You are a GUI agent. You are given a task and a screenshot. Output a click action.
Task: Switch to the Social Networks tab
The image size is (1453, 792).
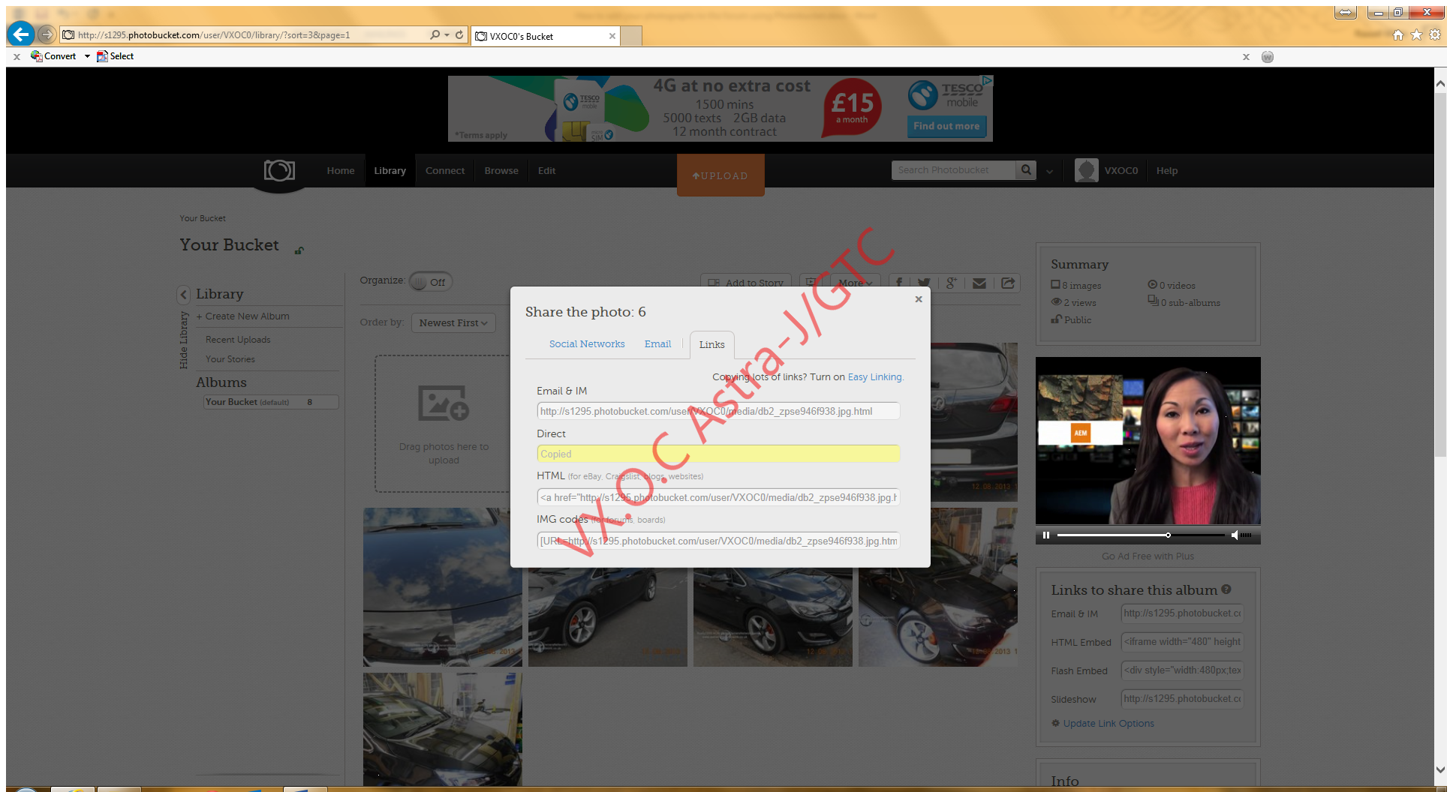point(587,343)
